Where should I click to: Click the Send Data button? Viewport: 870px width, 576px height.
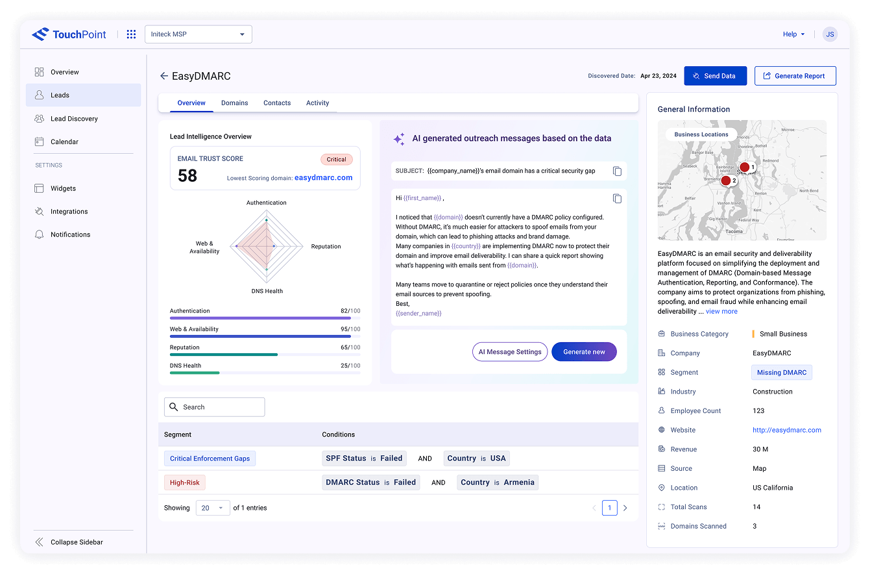coord(715,76)
